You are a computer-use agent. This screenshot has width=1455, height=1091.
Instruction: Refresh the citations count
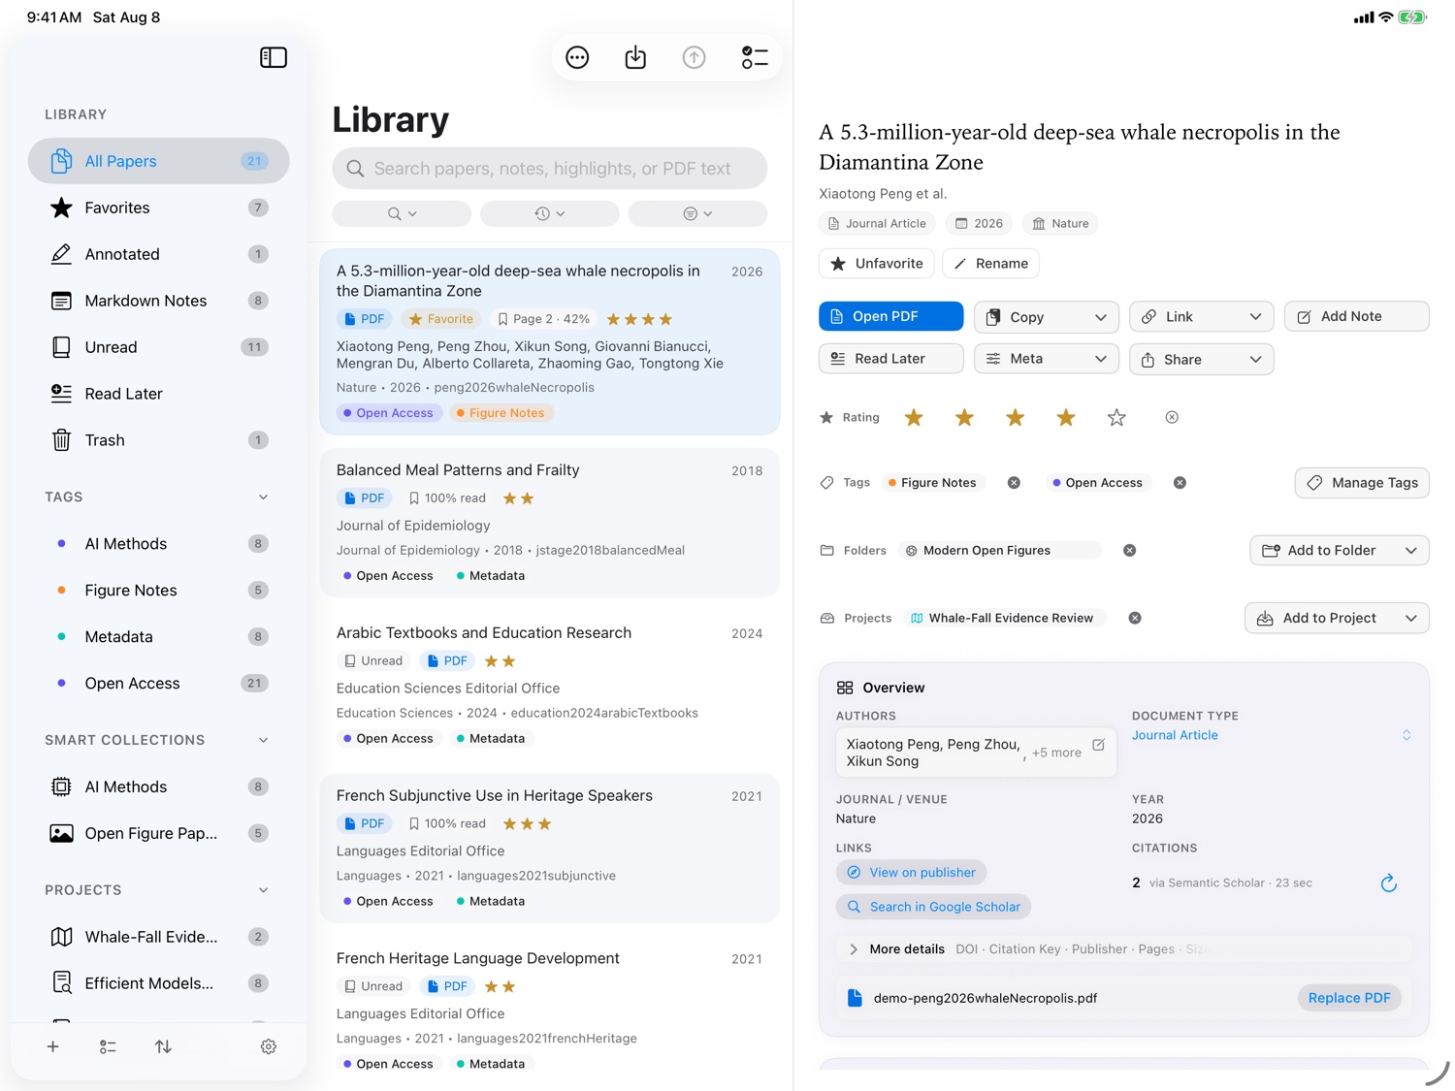tap(1388, 882)
